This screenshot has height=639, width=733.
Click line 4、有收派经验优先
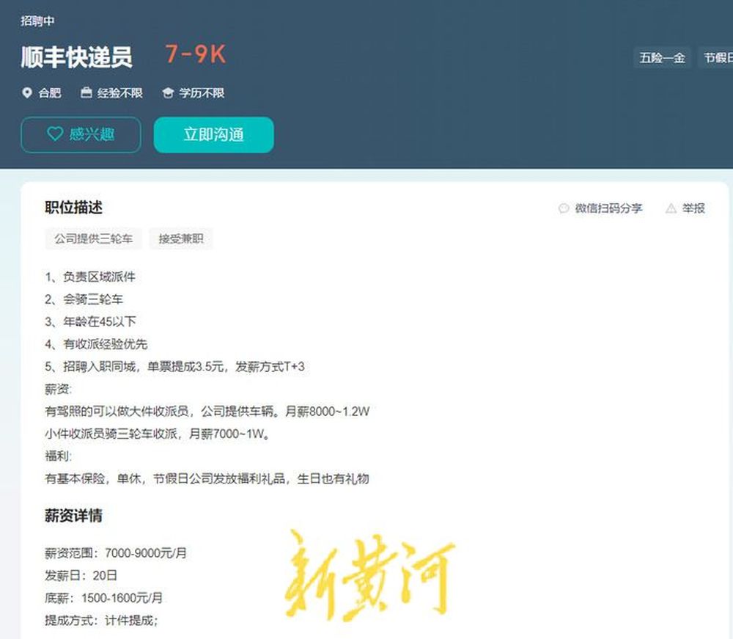tap(96, 344)
